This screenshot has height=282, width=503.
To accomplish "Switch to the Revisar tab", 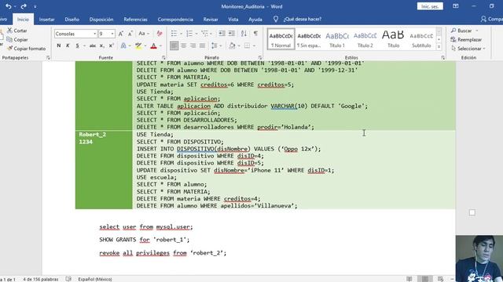I will point(211,20).
